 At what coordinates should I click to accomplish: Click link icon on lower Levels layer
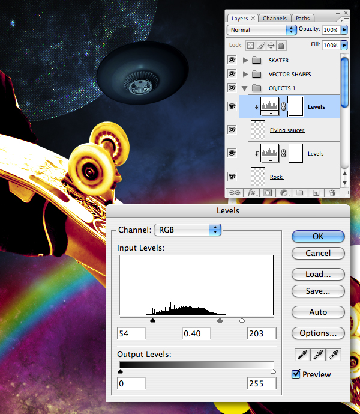coord(284,153)
